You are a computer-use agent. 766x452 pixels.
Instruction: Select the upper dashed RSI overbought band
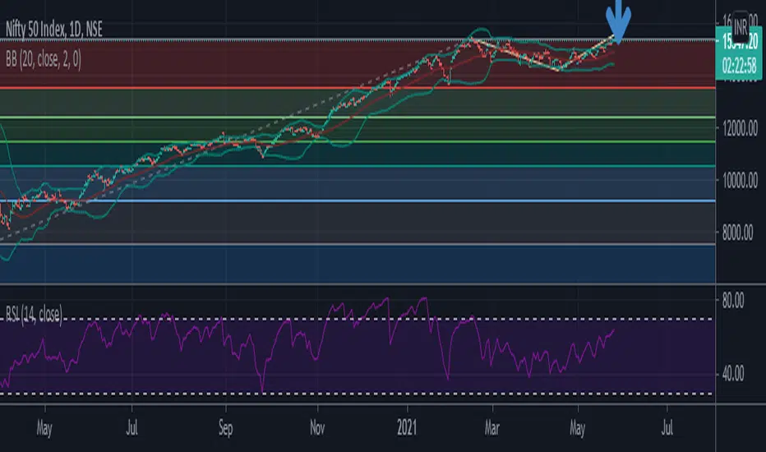point(358,319)
